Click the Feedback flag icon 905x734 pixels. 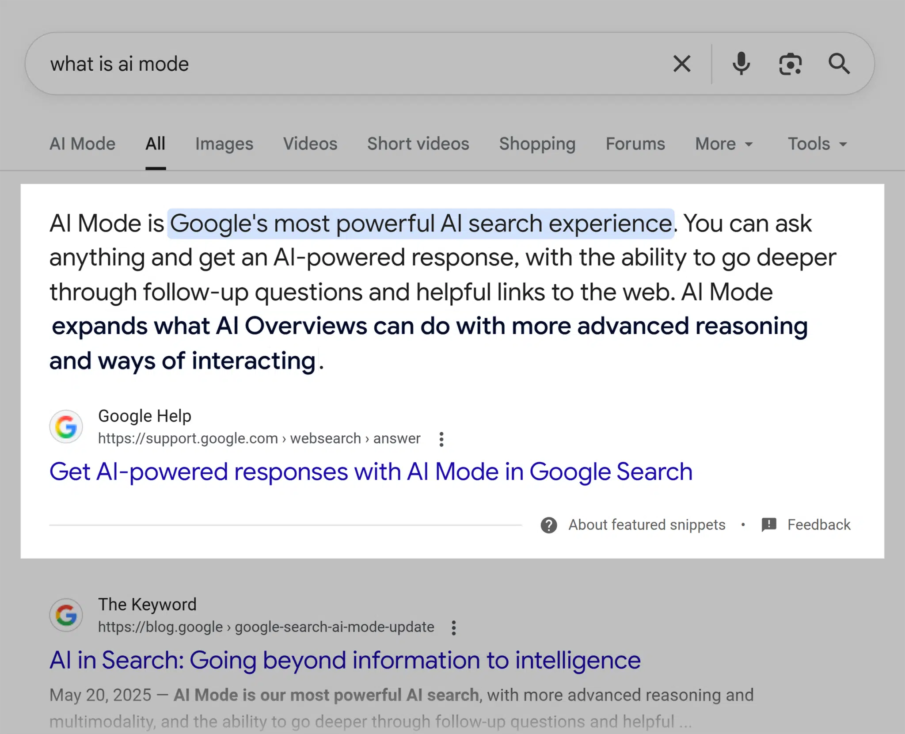pos(769,525)
